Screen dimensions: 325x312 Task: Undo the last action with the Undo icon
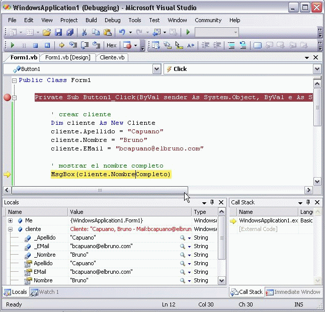(x=122, y=32)
